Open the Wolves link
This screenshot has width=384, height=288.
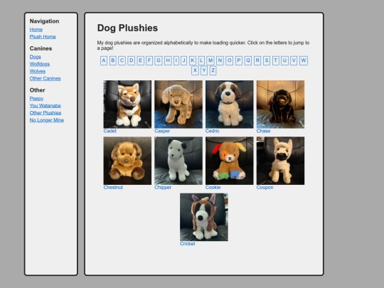[x=38, y=71]
